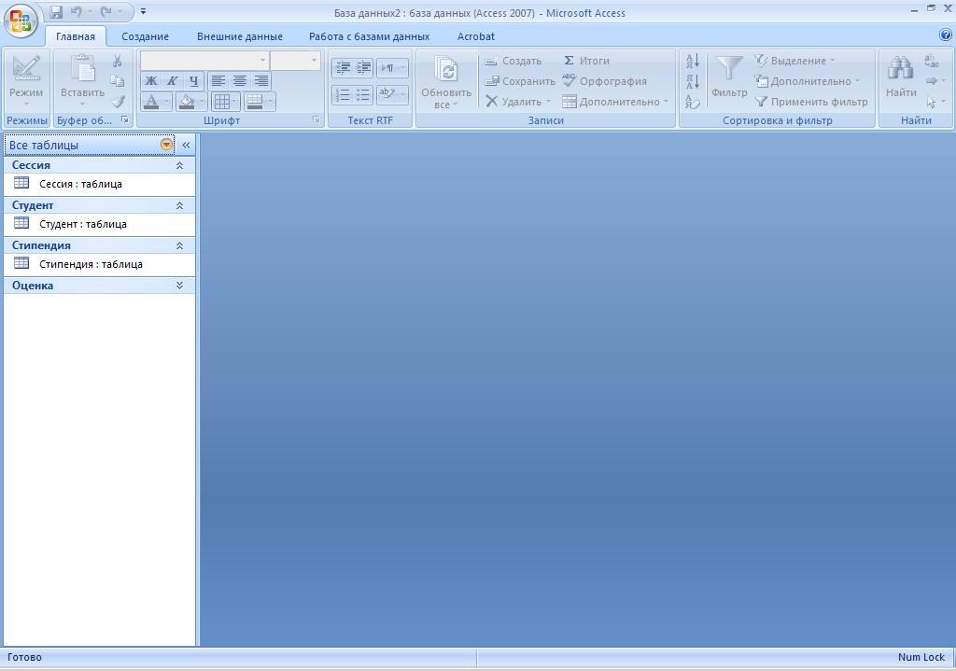Viewport: 956px width, 671px height.
Task: Switch to the Внешние данные tab
Action: click(240, 36)
